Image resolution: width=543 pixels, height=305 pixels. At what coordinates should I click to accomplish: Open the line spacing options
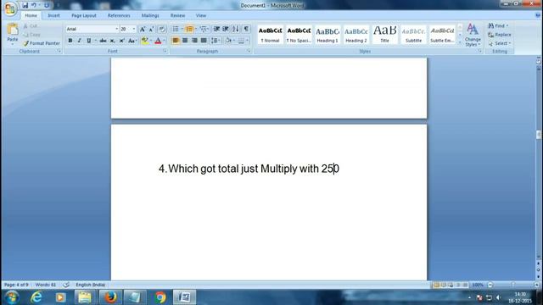pos(216,41)
